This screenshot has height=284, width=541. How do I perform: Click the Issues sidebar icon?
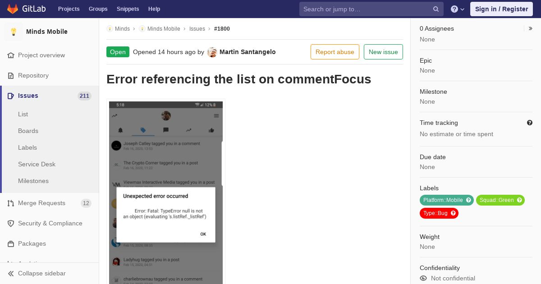(x=11, y=96)
